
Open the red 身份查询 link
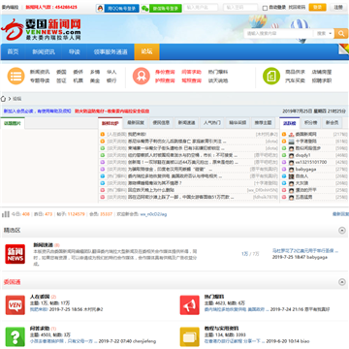tap(165, 72)
